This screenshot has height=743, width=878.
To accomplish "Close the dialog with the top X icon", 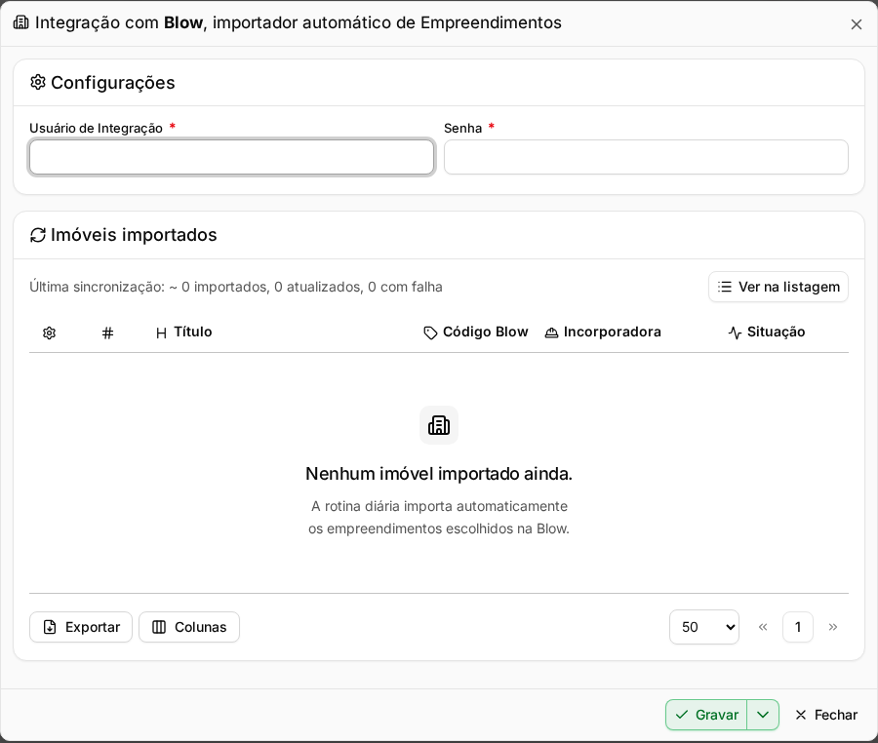I will (857, 24).
